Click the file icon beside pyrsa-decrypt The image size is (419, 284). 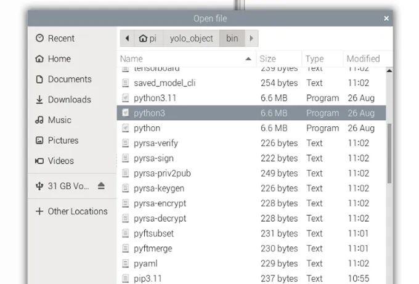point(125,219)
